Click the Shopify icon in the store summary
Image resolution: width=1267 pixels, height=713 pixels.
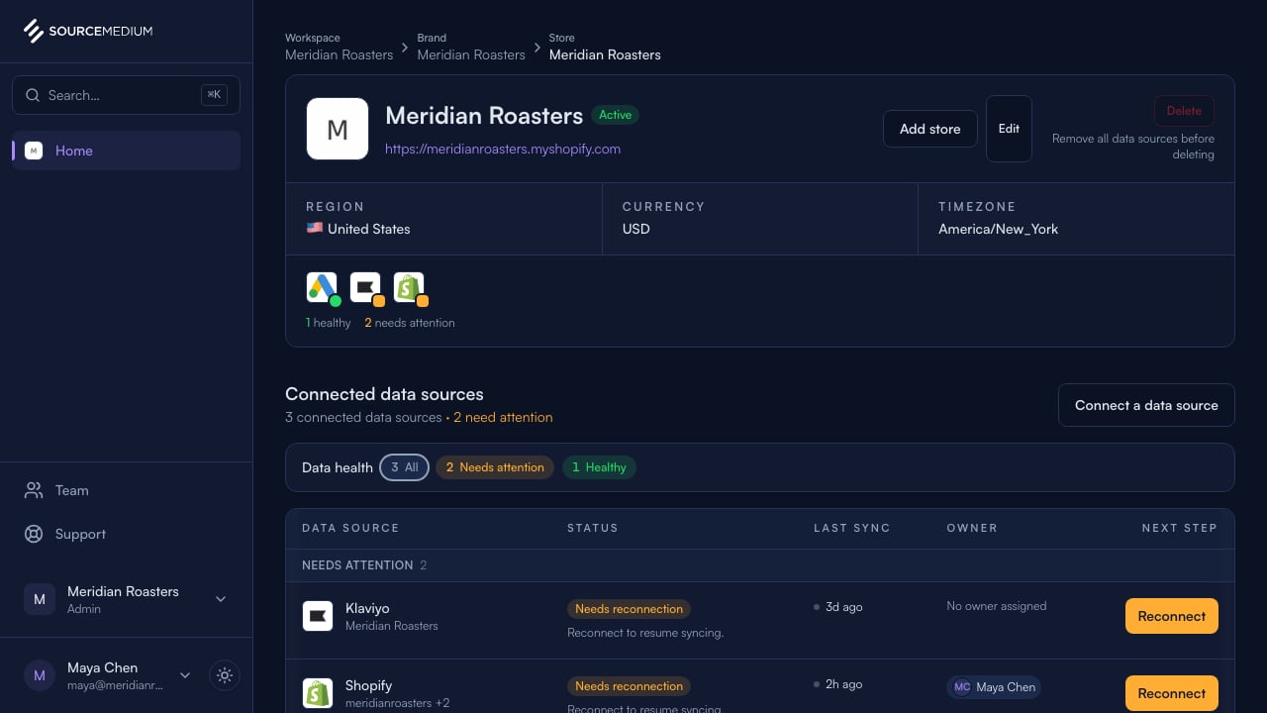(409, 288)
